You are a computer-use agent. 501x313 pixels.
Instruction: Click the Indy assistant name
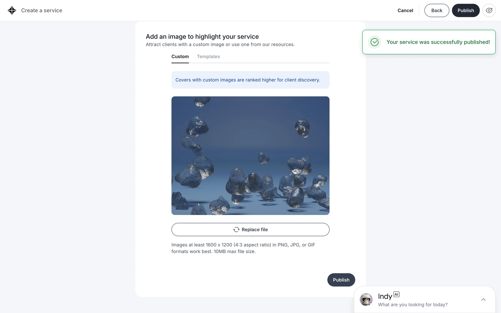click(x=385, y=297)
